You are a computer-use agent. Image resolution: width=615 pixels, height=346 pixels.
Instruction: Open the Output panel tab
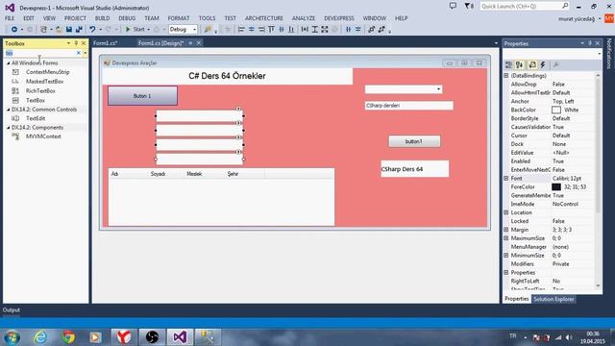point(12,309)
